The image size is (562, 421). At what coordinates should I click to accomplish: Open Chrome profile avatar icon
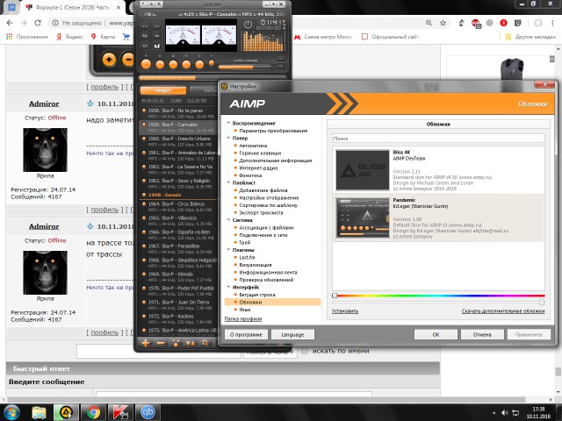coord(538,23)
